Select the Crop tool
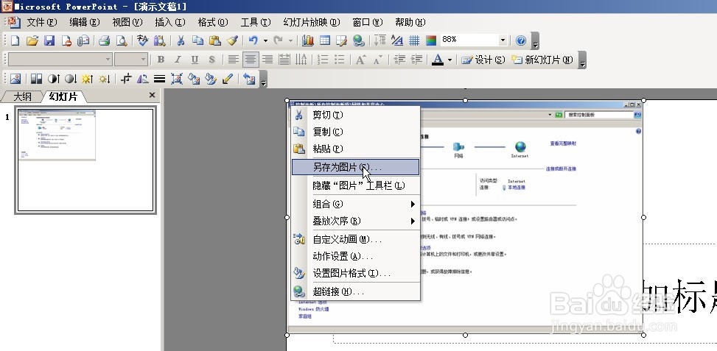This screenshot has width=717, height=351. [x=126, y=79]
